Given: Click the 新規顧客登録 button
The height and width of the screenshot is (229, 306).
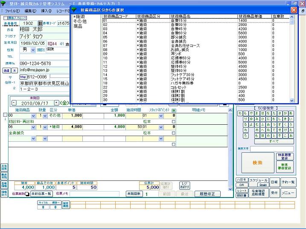Looking at the screenshot, I should click(x=285, y=166).
